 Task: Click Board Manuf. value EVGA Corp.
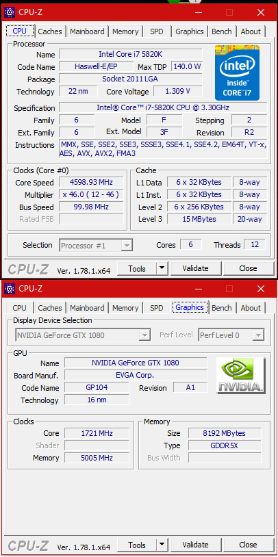tap(136, 375)
